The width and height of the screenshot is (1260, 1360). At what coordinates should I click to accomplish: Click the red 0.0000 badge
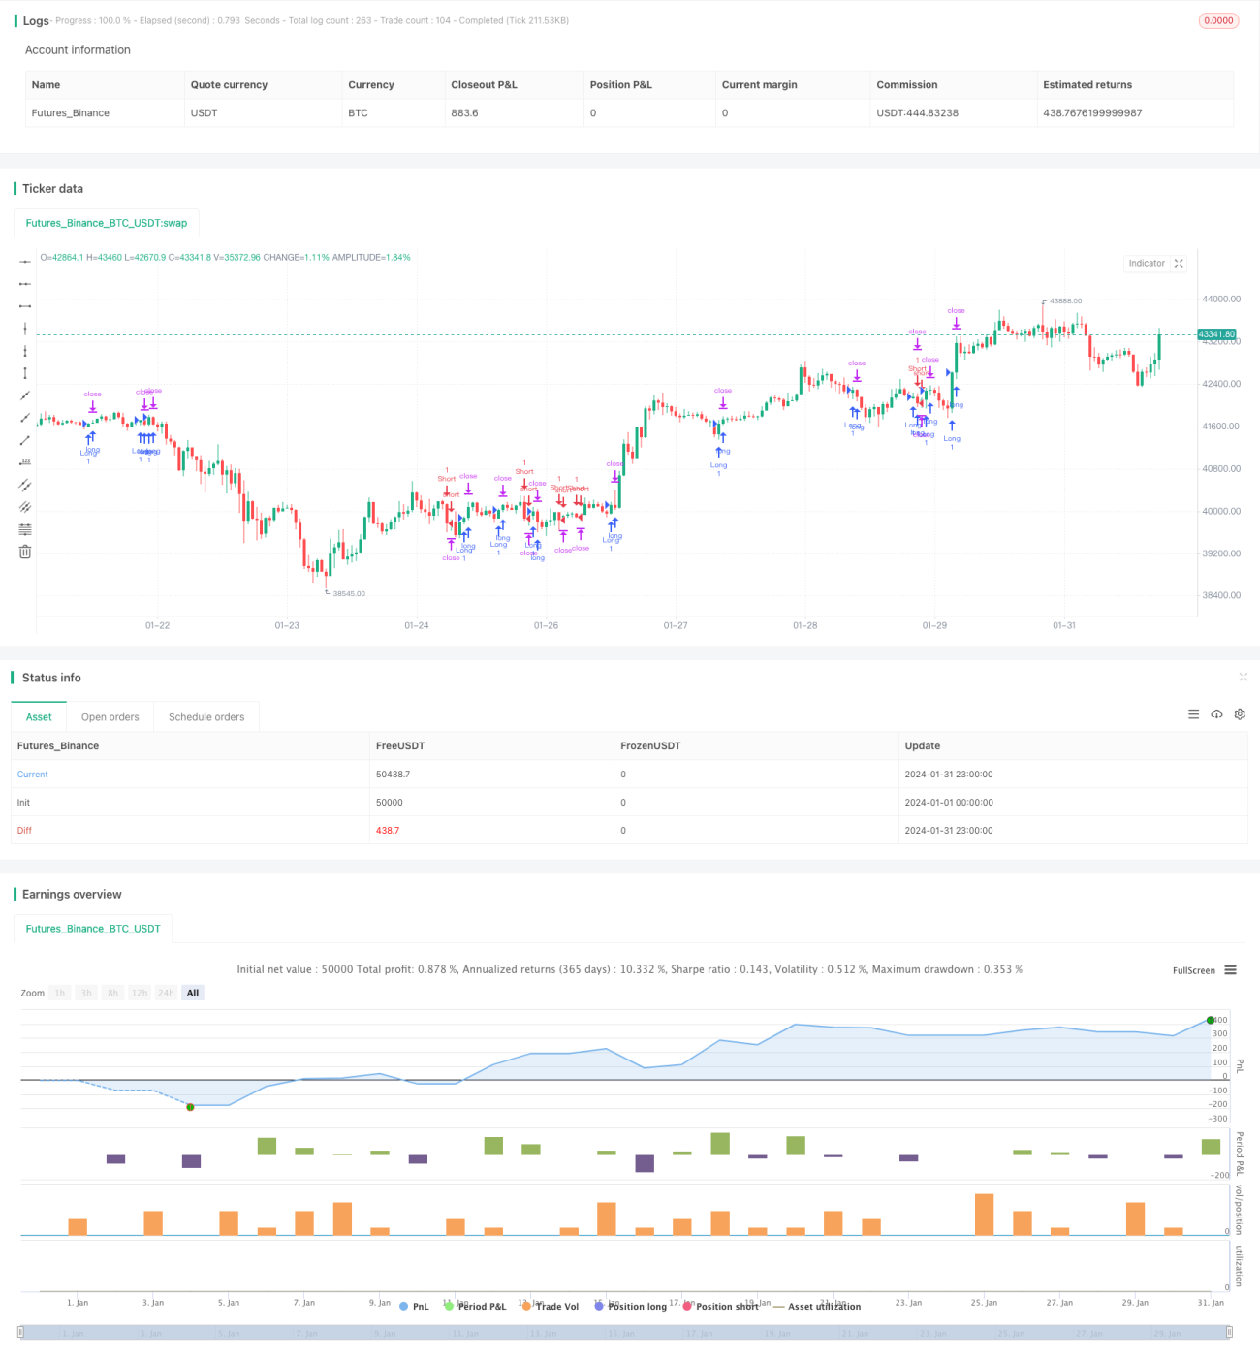pos(1219,20)
